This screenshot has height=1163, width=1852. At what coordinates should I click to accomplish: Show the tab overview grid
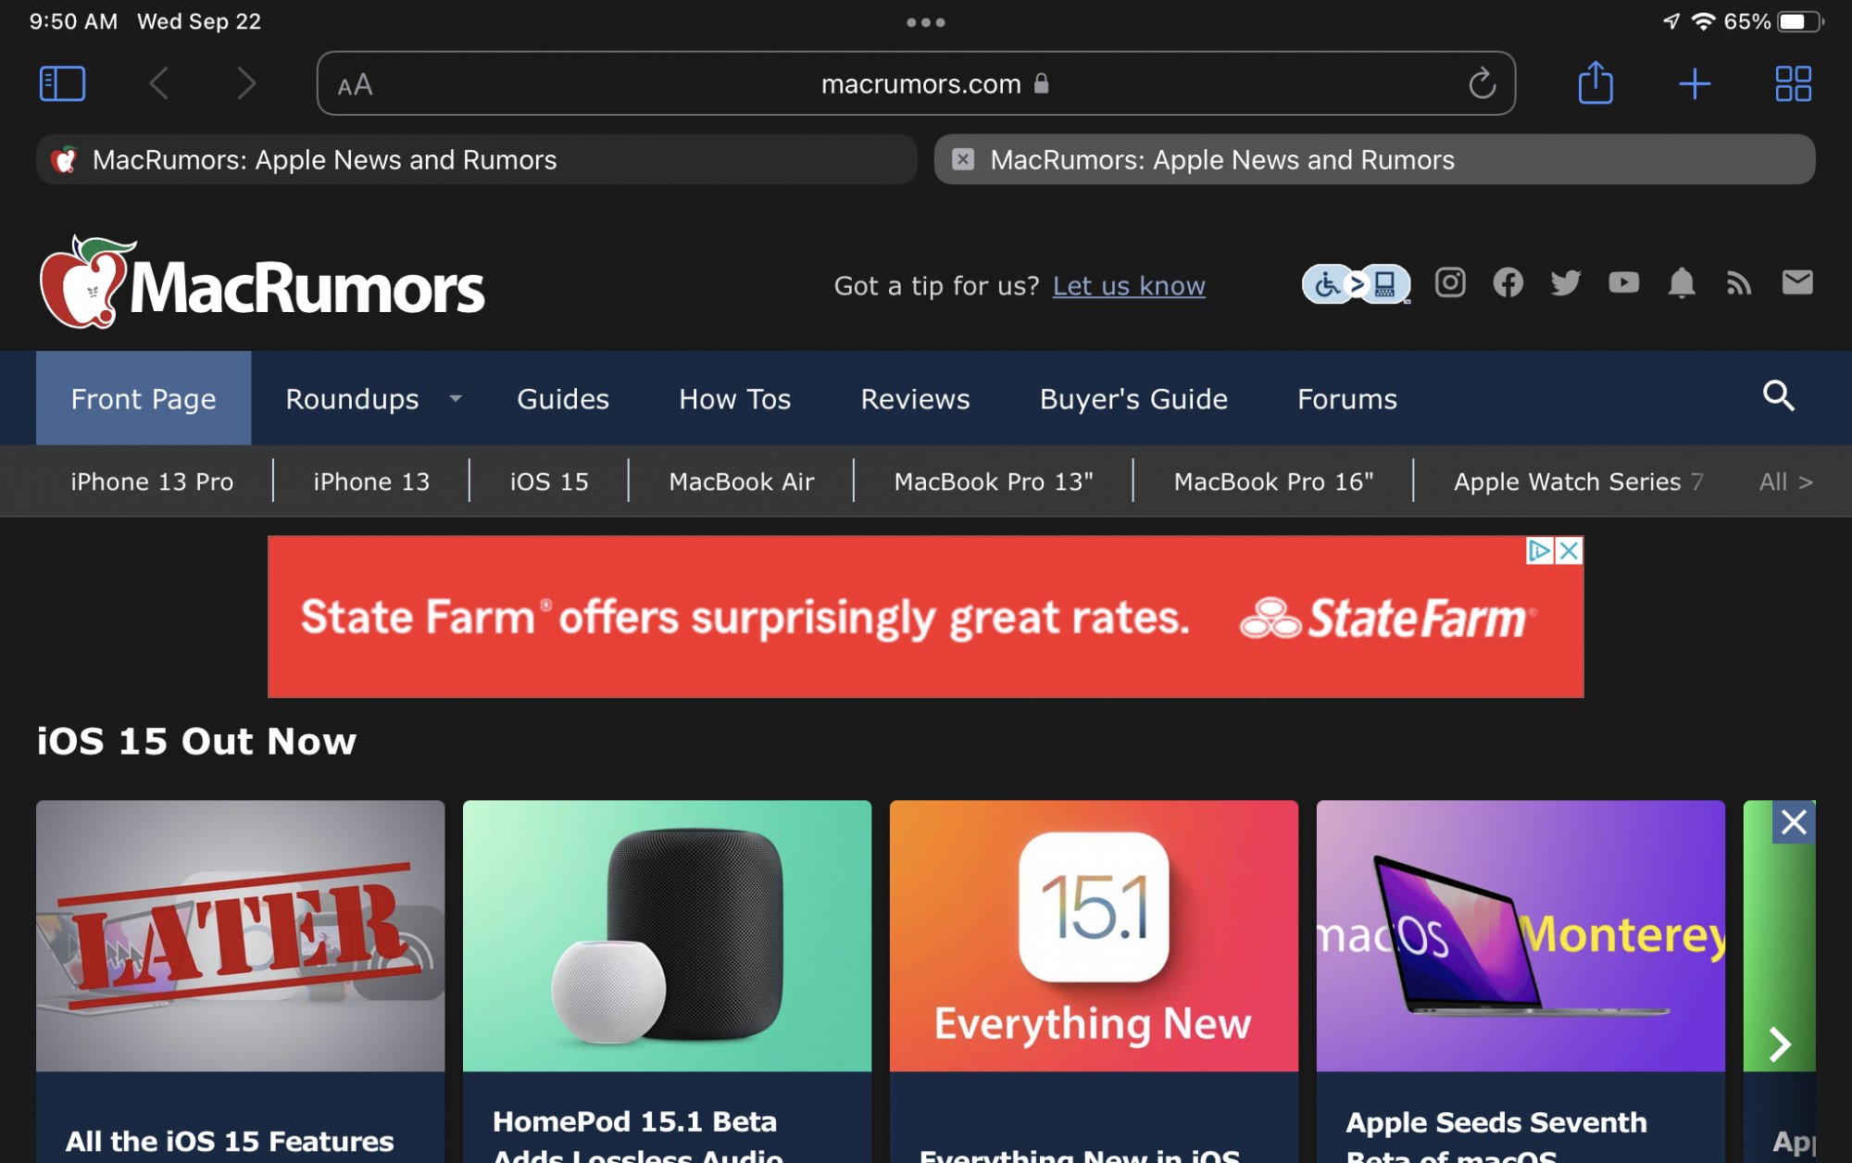tap(1793, 83)
